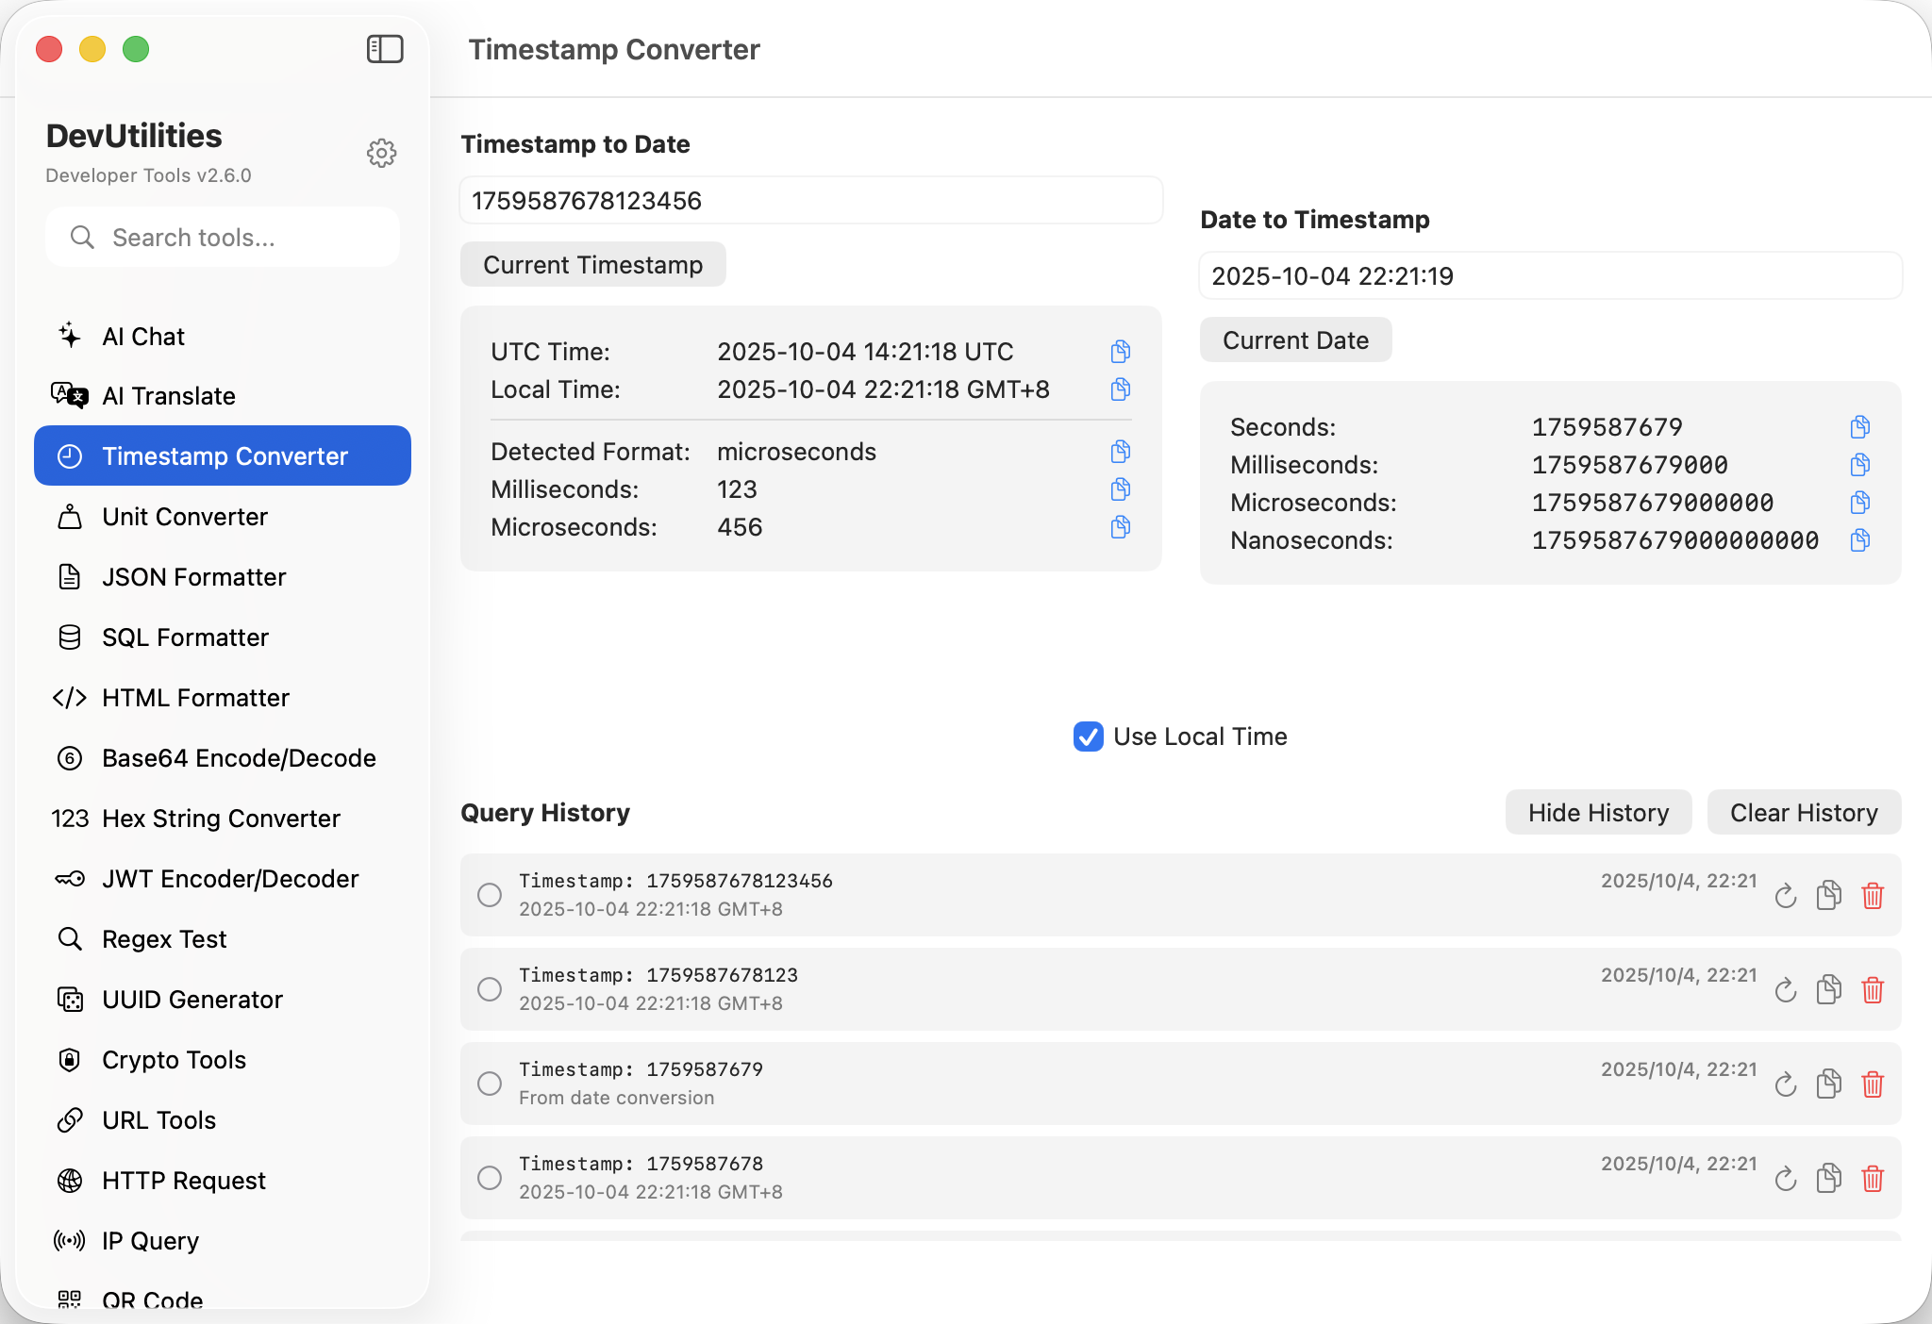Viewport: 1932px width, 1324px height.
Task: Delete the 1759587679 history entry
Action: pos(1873,1084)
